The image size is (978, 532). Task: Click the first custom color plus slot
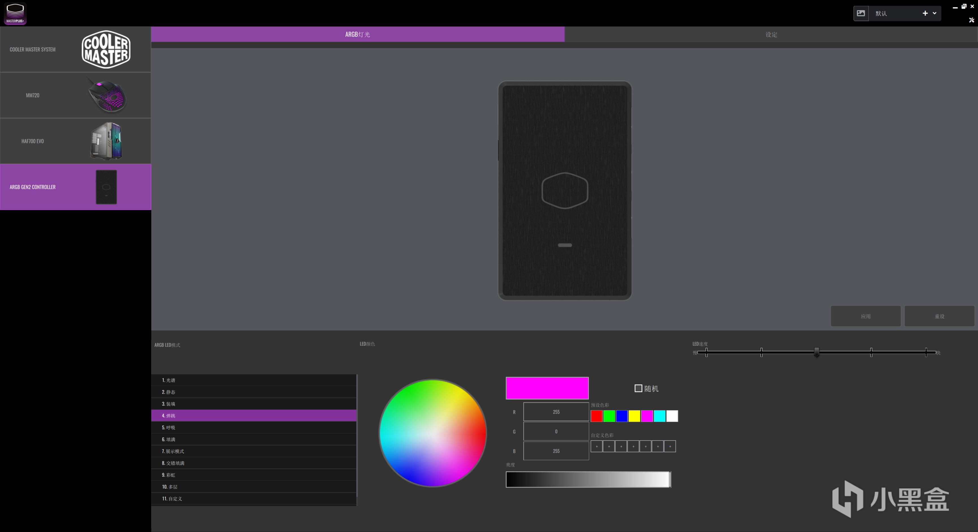pyautogui.click(x=597, y=446)
